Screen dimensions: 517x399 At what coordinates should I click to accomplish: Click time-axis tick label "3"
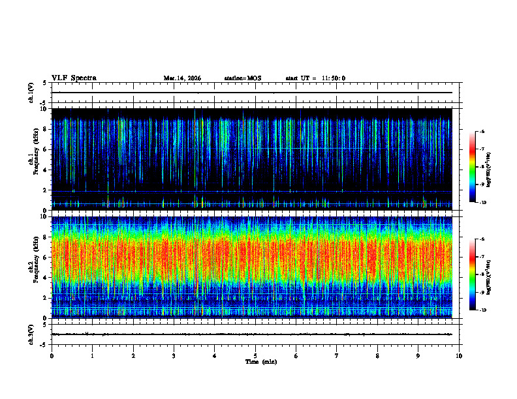[x=174, y=356]
